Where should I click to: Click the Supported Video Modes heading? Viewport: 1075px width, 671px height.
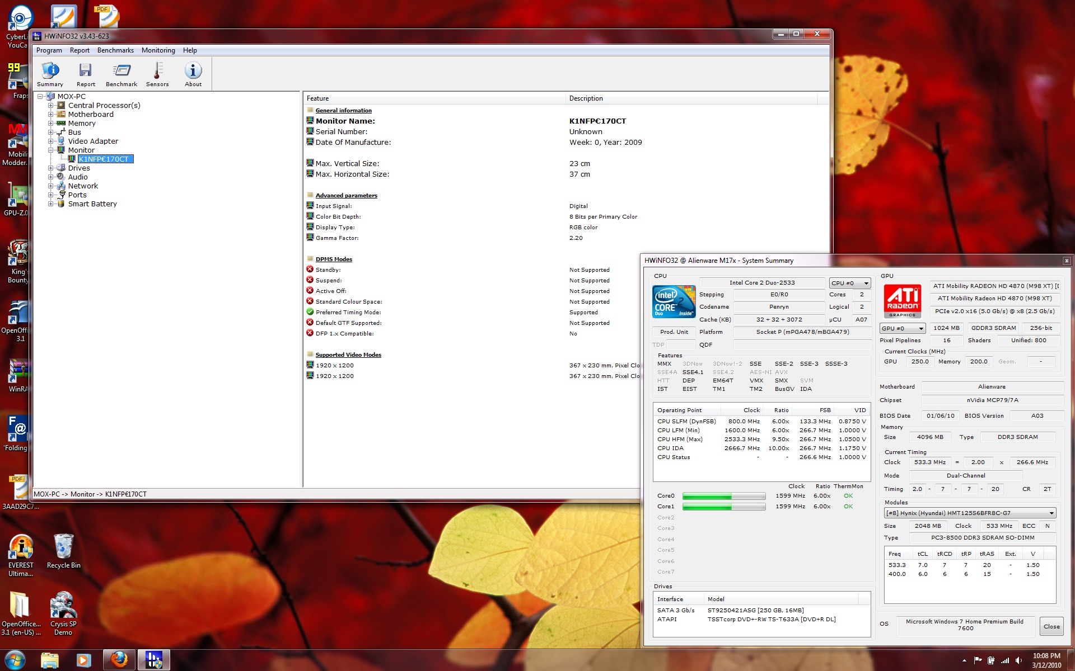click(348, 355)
